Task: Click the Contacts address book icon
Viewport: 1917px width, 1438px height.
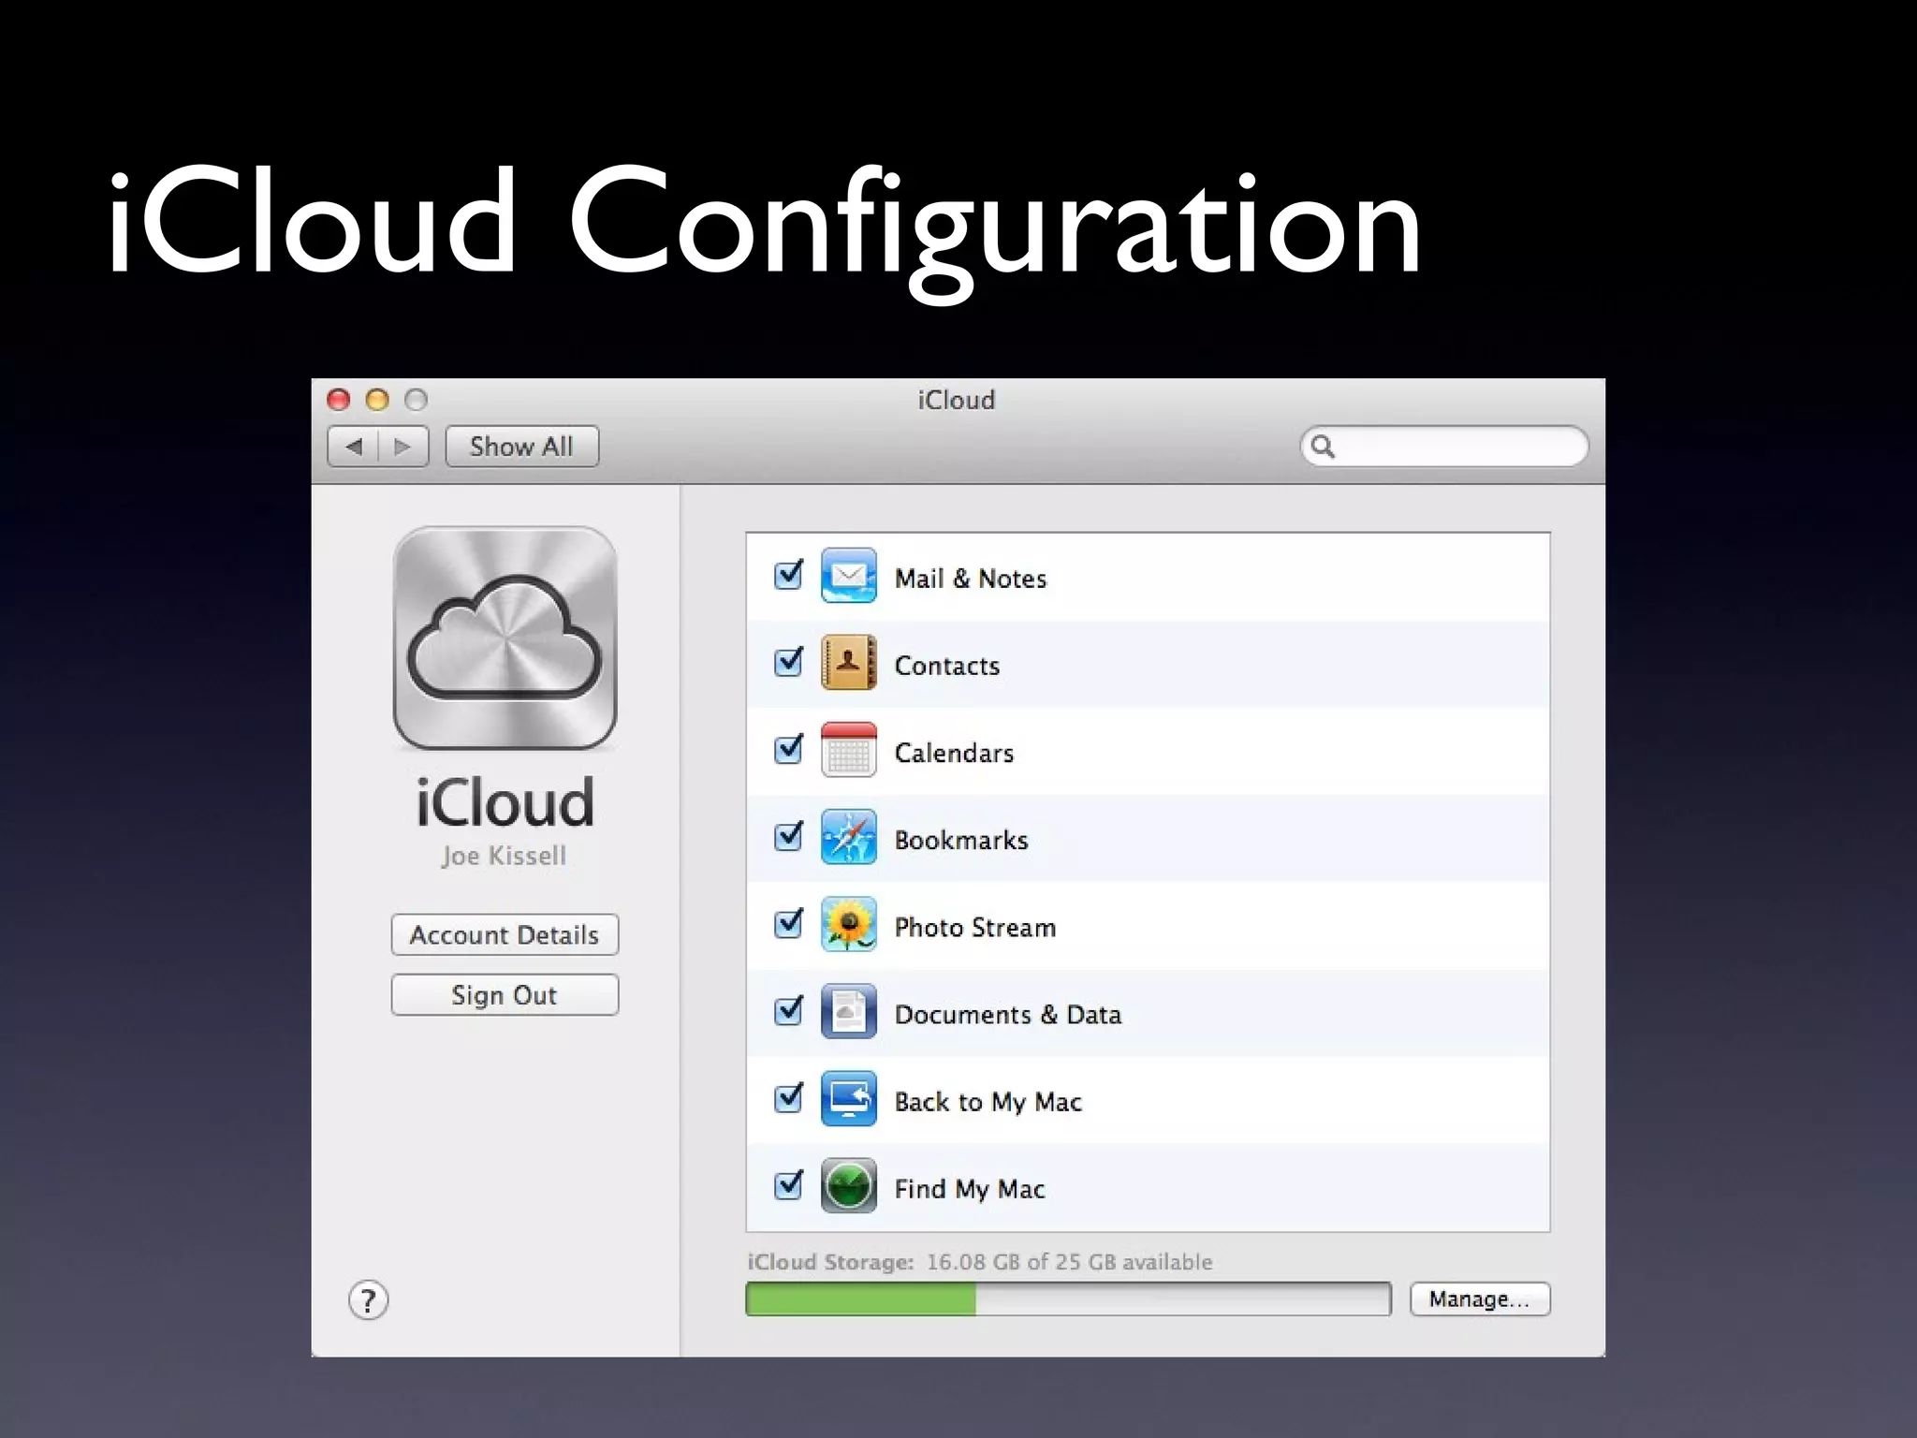Action: point(848,663)
